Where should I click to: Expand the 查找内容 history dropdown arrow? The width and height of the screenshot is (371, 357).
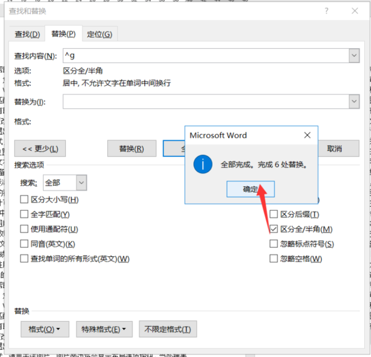(x=354, y=56)
